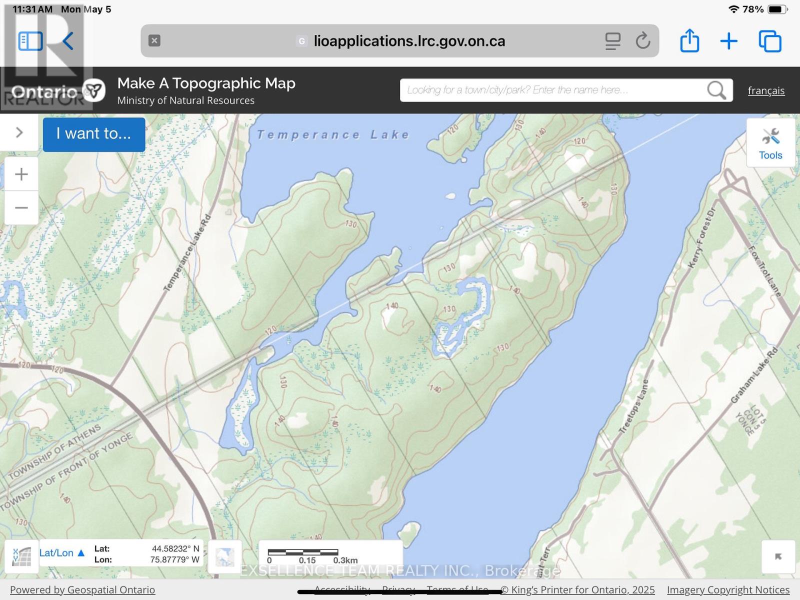This screenshot has width=800, height=600.
Task: Open Imagery Copyright Notices link
Action: pos(728,590)
